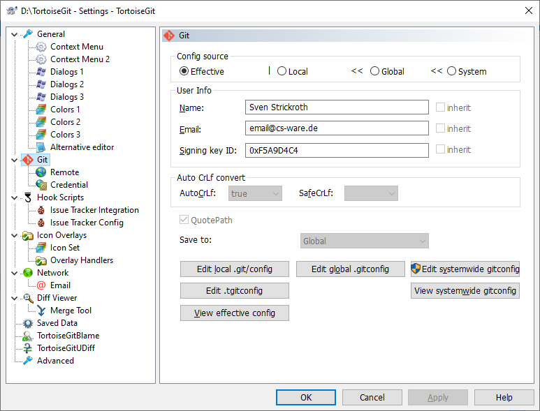Click the Colors 1 palette icon
This screenshot has width=540, height=411.
41,110
